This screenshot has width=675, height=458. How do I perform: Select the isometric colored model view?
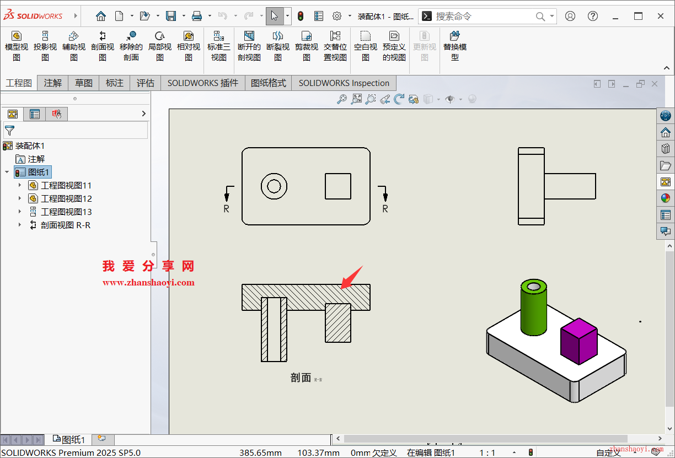point(556,341)
